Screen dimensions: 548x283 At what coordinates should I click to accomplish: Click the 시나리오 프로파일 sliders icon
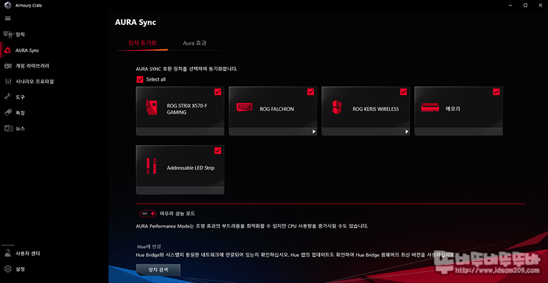[8, 82]
